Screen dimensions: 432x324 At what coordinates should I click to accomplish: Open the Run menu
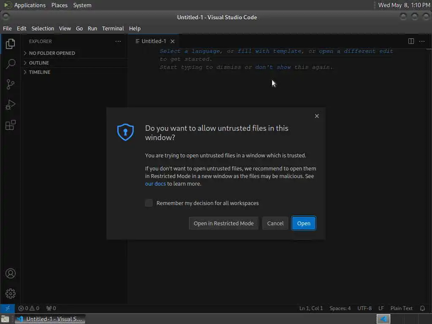[x=92, y=28]
